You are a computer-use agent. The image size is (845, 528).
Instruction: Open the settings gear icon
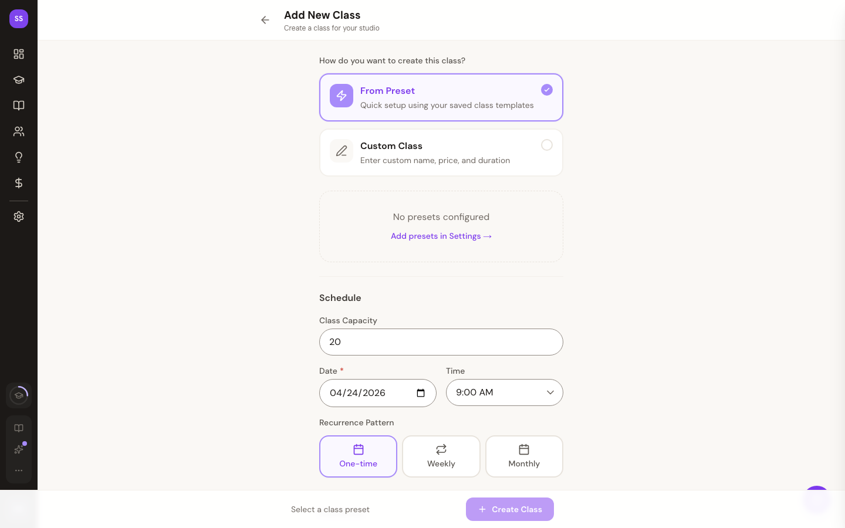19,216
